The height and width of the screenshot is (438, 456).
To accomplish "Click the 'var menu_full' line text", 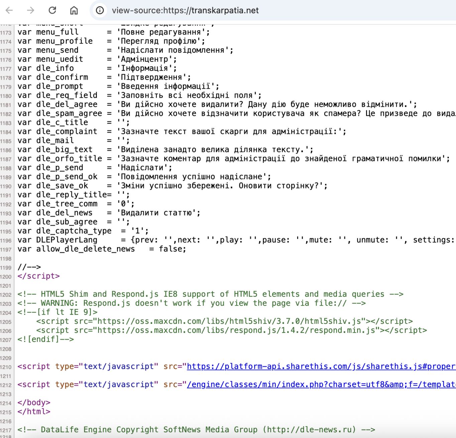I will point(114,32).
